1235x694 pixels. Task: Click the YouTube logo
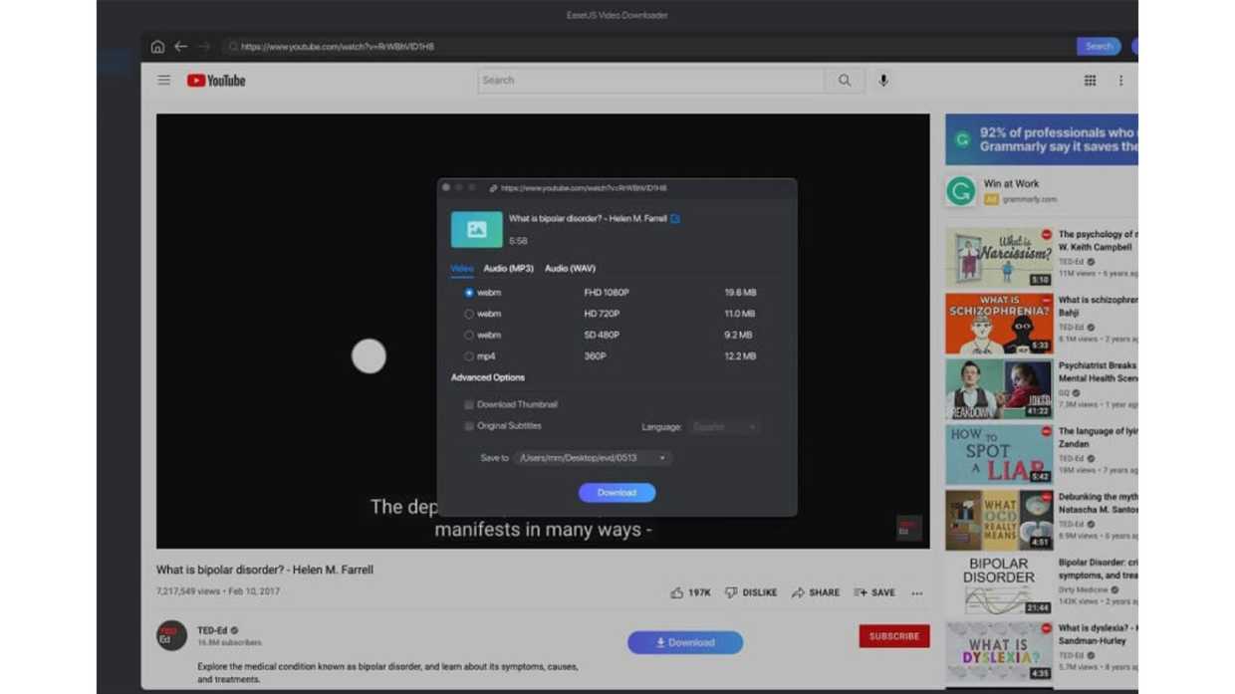coord(215,81)
